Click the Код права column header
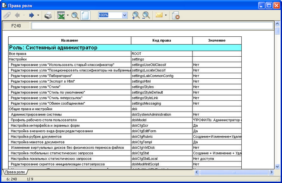This screenshot has height=183, width=282. coord(162,41)
